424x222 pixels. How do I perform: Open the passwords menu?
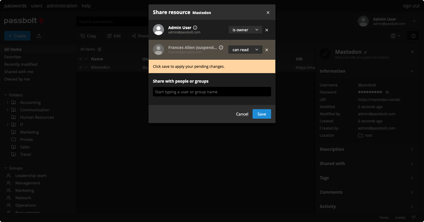pos(15,6)
